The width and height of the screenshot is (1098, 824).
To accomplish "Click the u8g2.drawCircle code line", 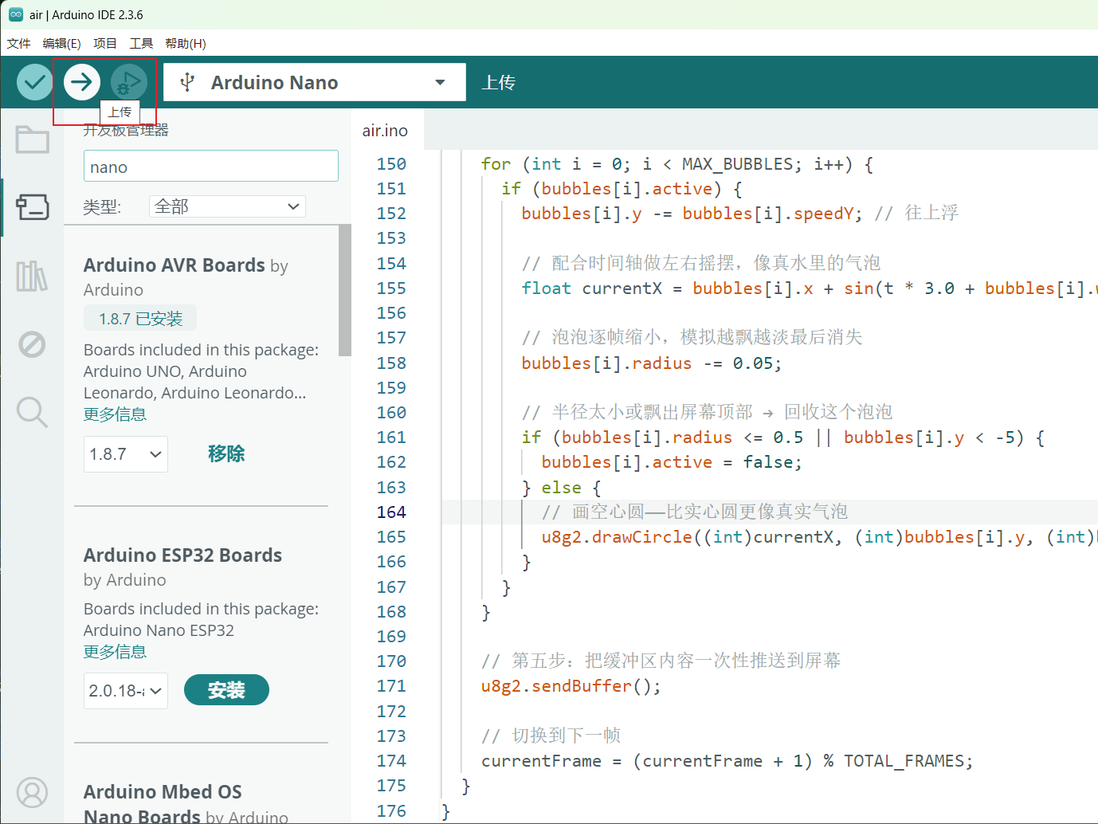I will pyautogui.click(x=819, y=537).
